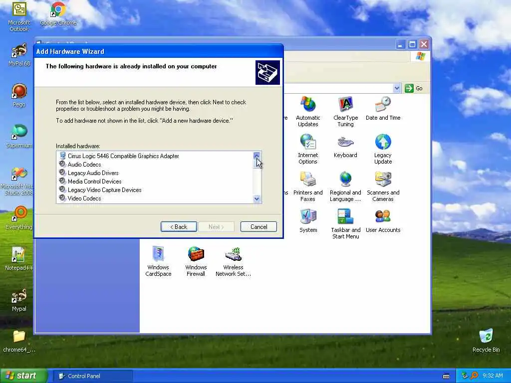Open Wireless Network Setup wizard icon

234,261
